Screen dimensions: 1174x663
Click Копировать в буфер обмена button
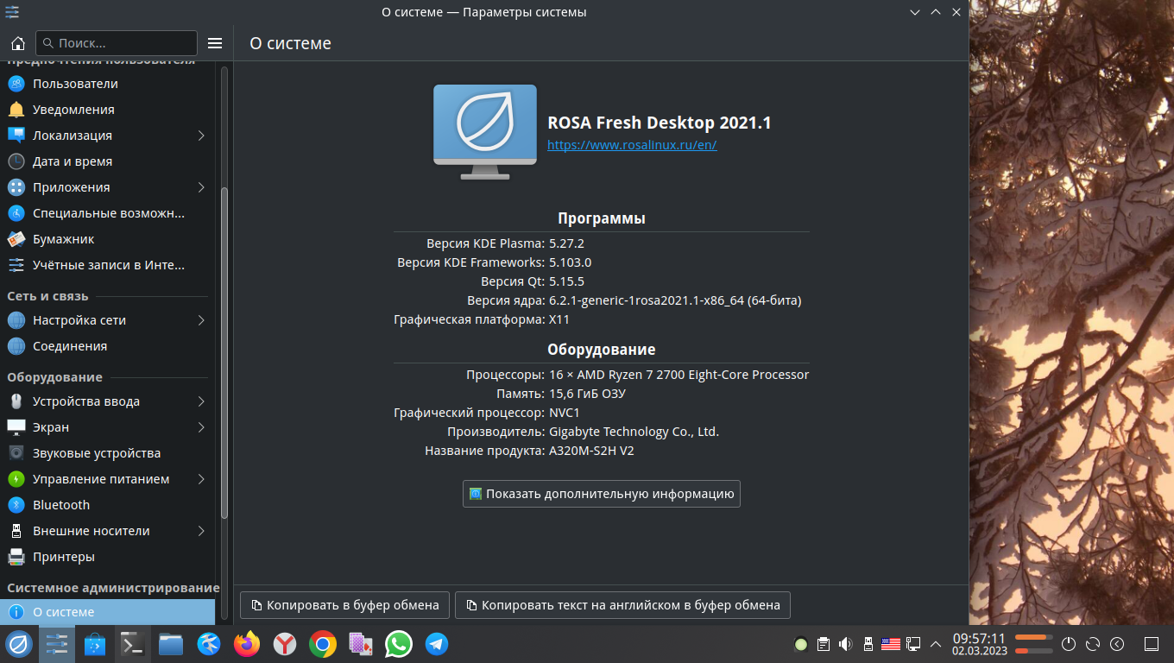(x=345, y=605)
